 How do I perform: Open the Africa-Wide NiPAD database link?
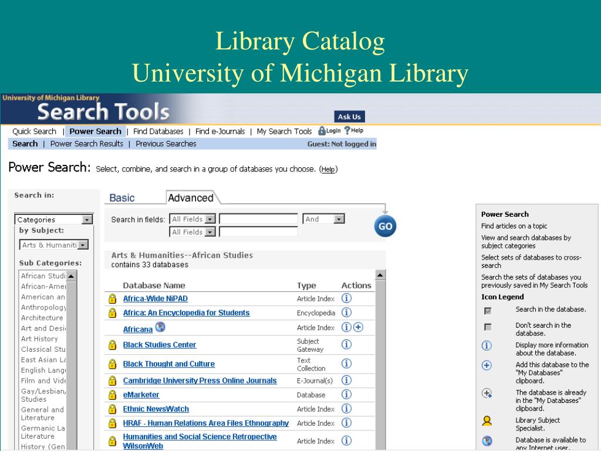pyautogui.click(x=155, y=298)
